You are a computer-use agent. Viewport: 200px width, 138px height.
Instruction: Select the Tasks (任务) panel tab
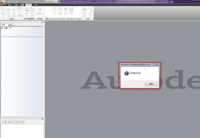coord(4,24)
